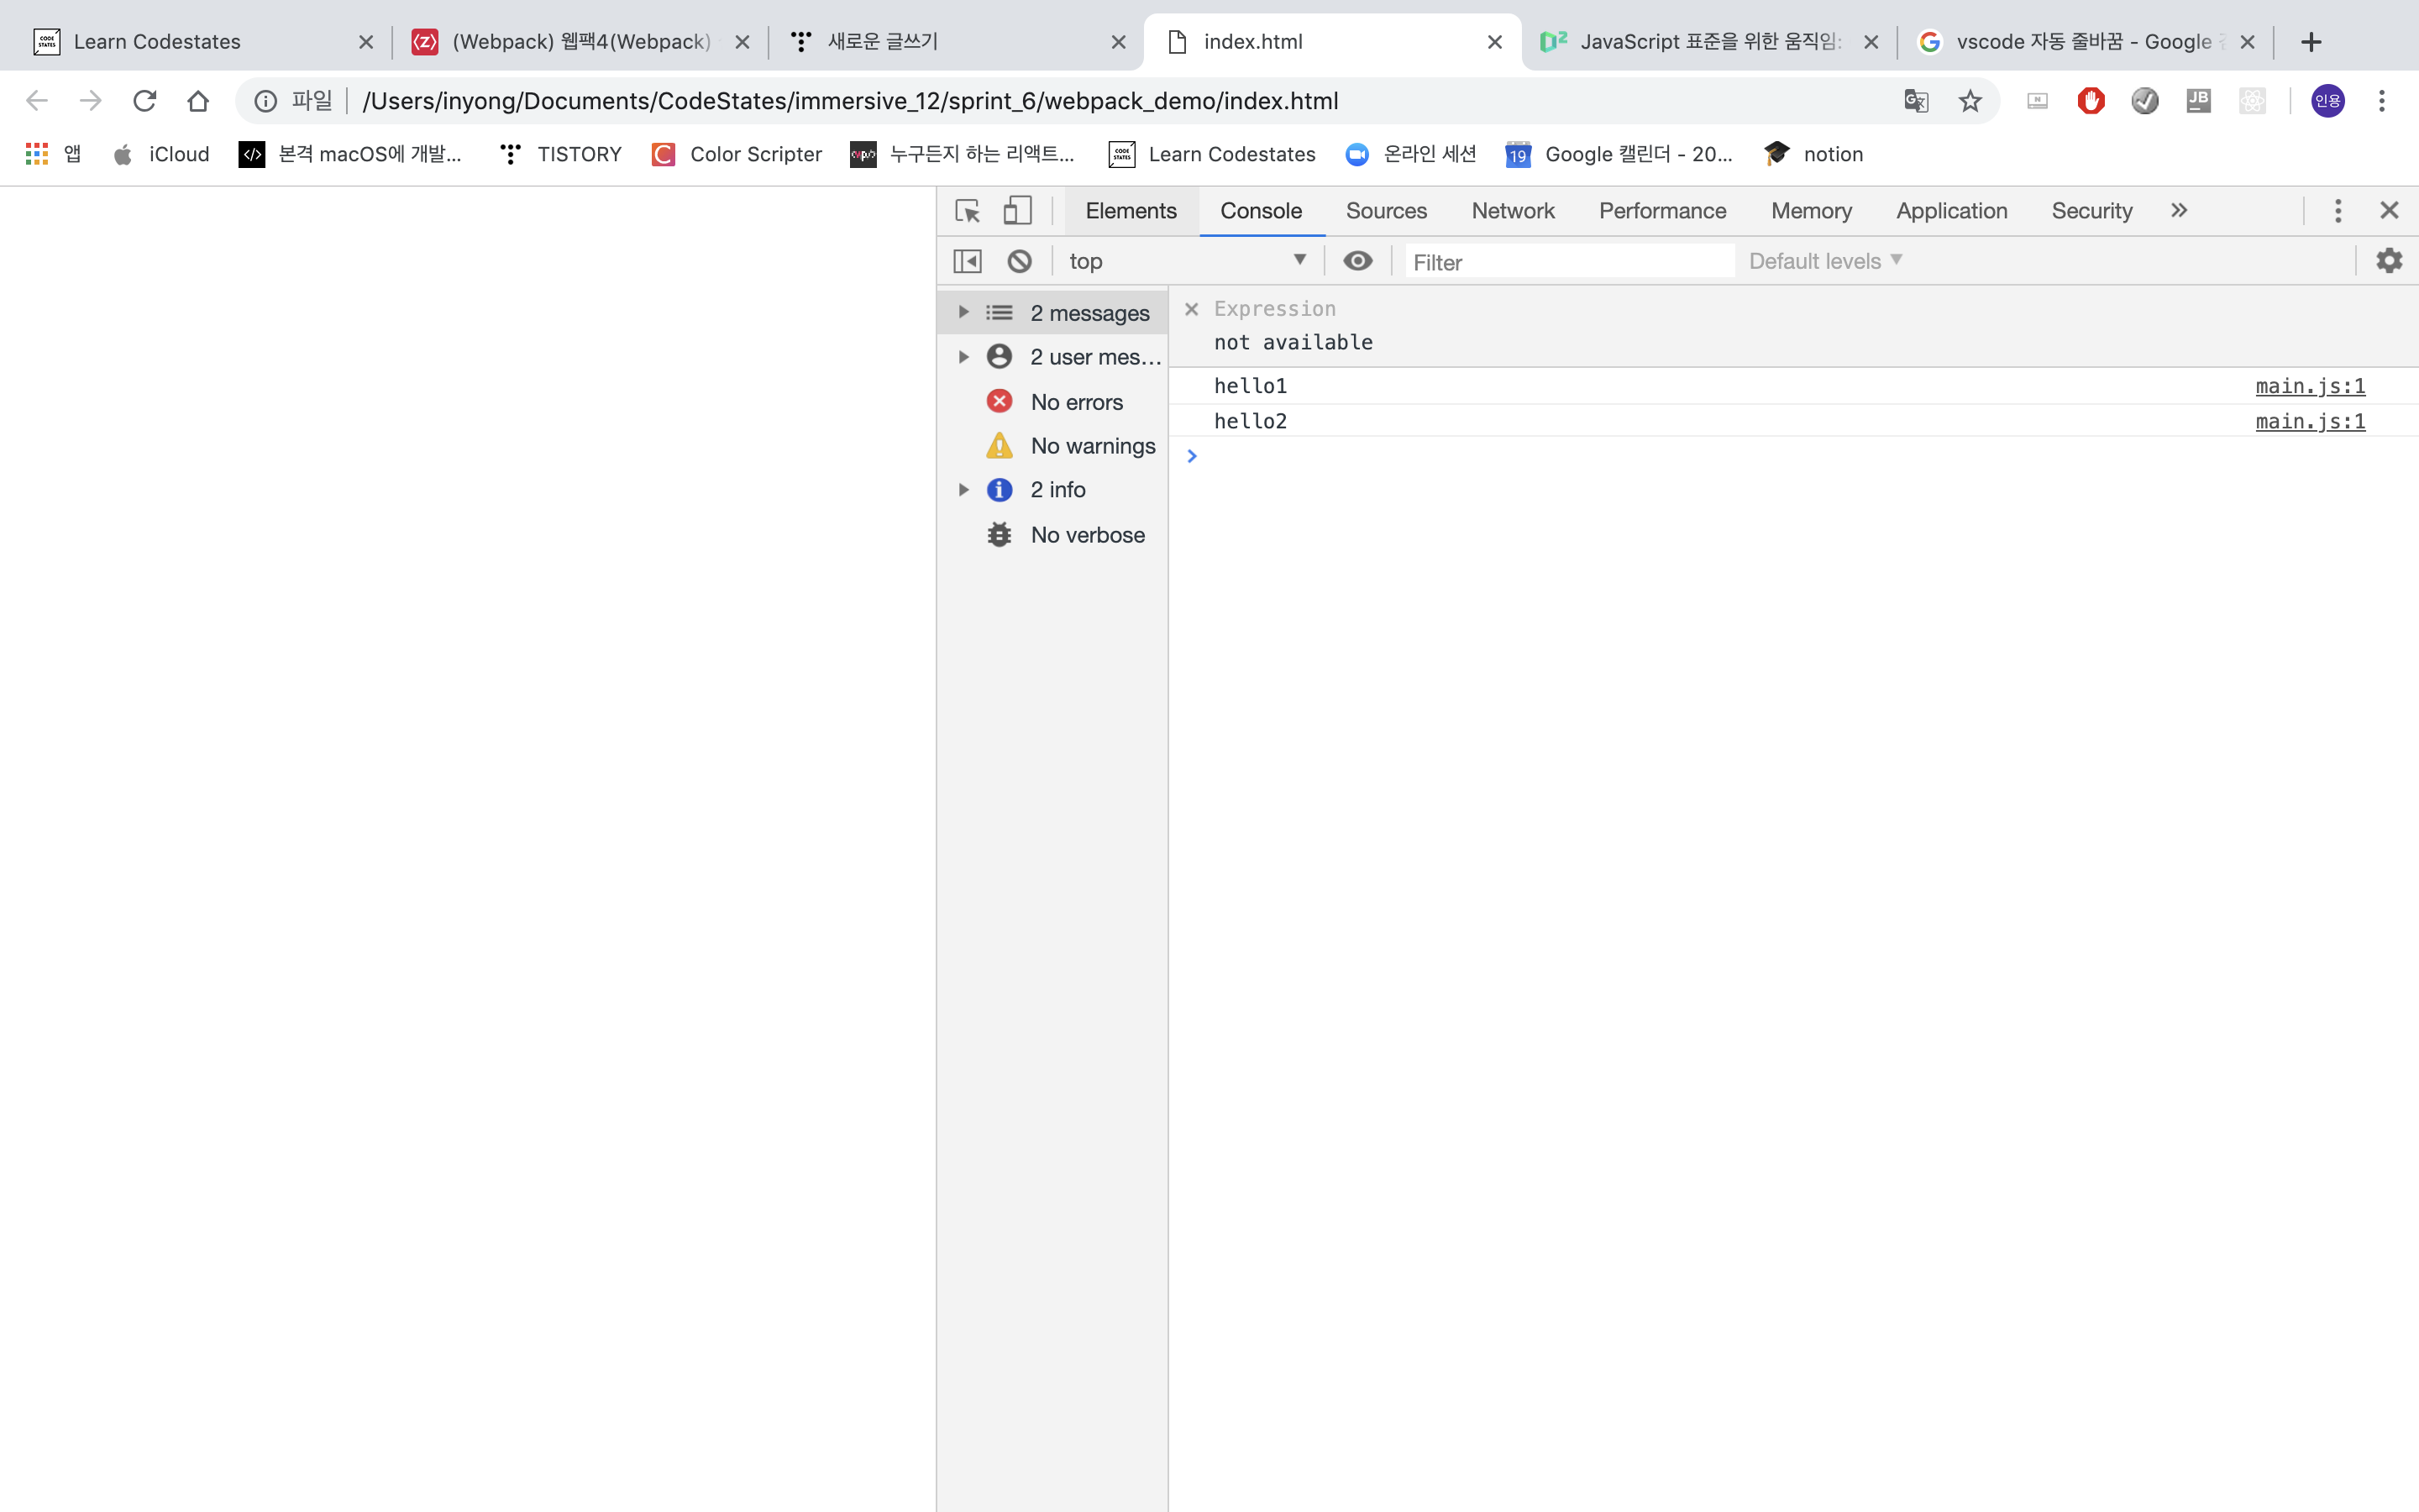Image resolution: width=2419 pixels, height=1512 pixels.
Task: Expand the 2 messages group
Action: (963, 313)
